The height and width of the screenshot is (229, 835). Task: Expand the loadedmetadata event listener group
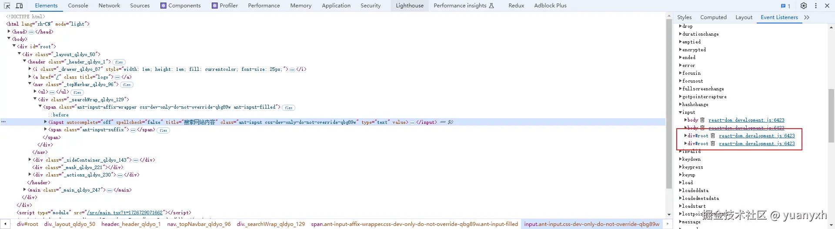681,199
